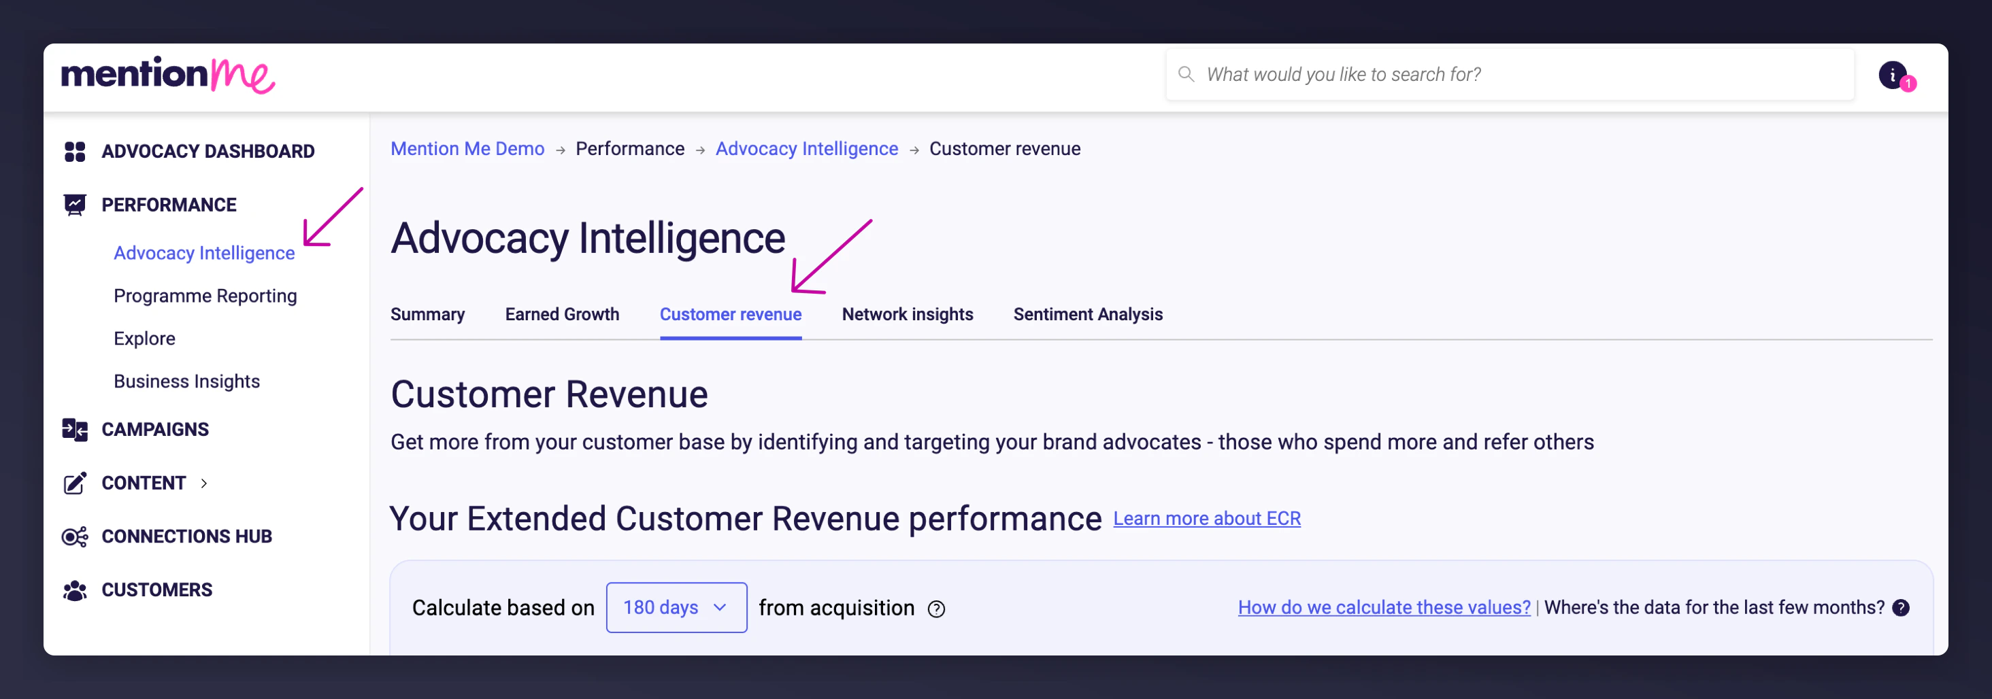Select Business Insights in sidebar
This screenshot has height=699, width=1992.
pos(187,382)
